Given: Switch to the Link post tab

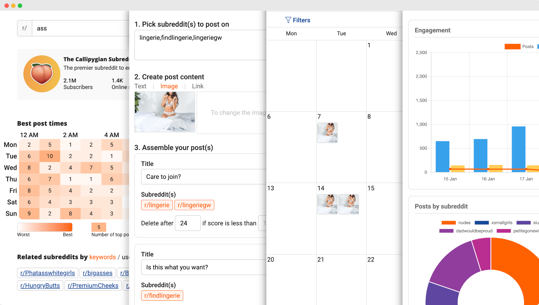Looking at the screenshot, I should tap(198, 86).
